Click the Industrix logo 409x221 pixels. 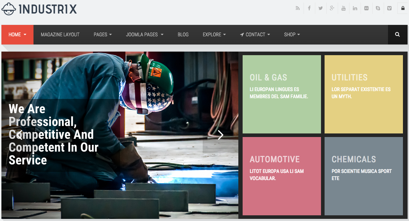40,9
